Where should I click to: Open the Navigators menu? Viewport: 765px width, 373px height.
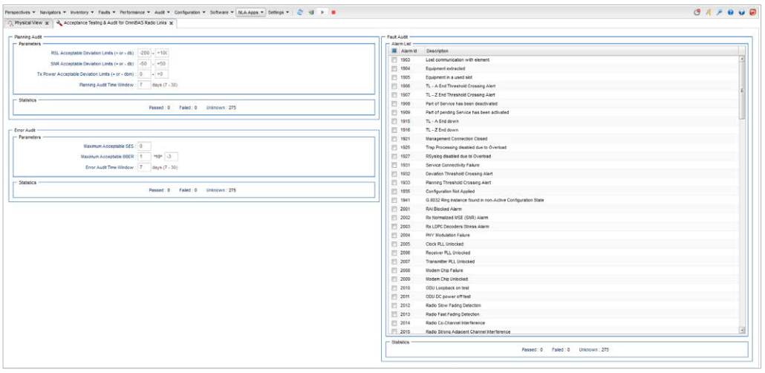[53, 12]
